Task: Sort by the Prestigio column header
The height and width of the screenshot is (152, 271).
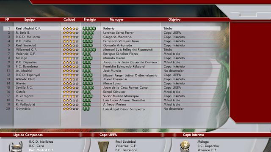Action: point(90,19)
